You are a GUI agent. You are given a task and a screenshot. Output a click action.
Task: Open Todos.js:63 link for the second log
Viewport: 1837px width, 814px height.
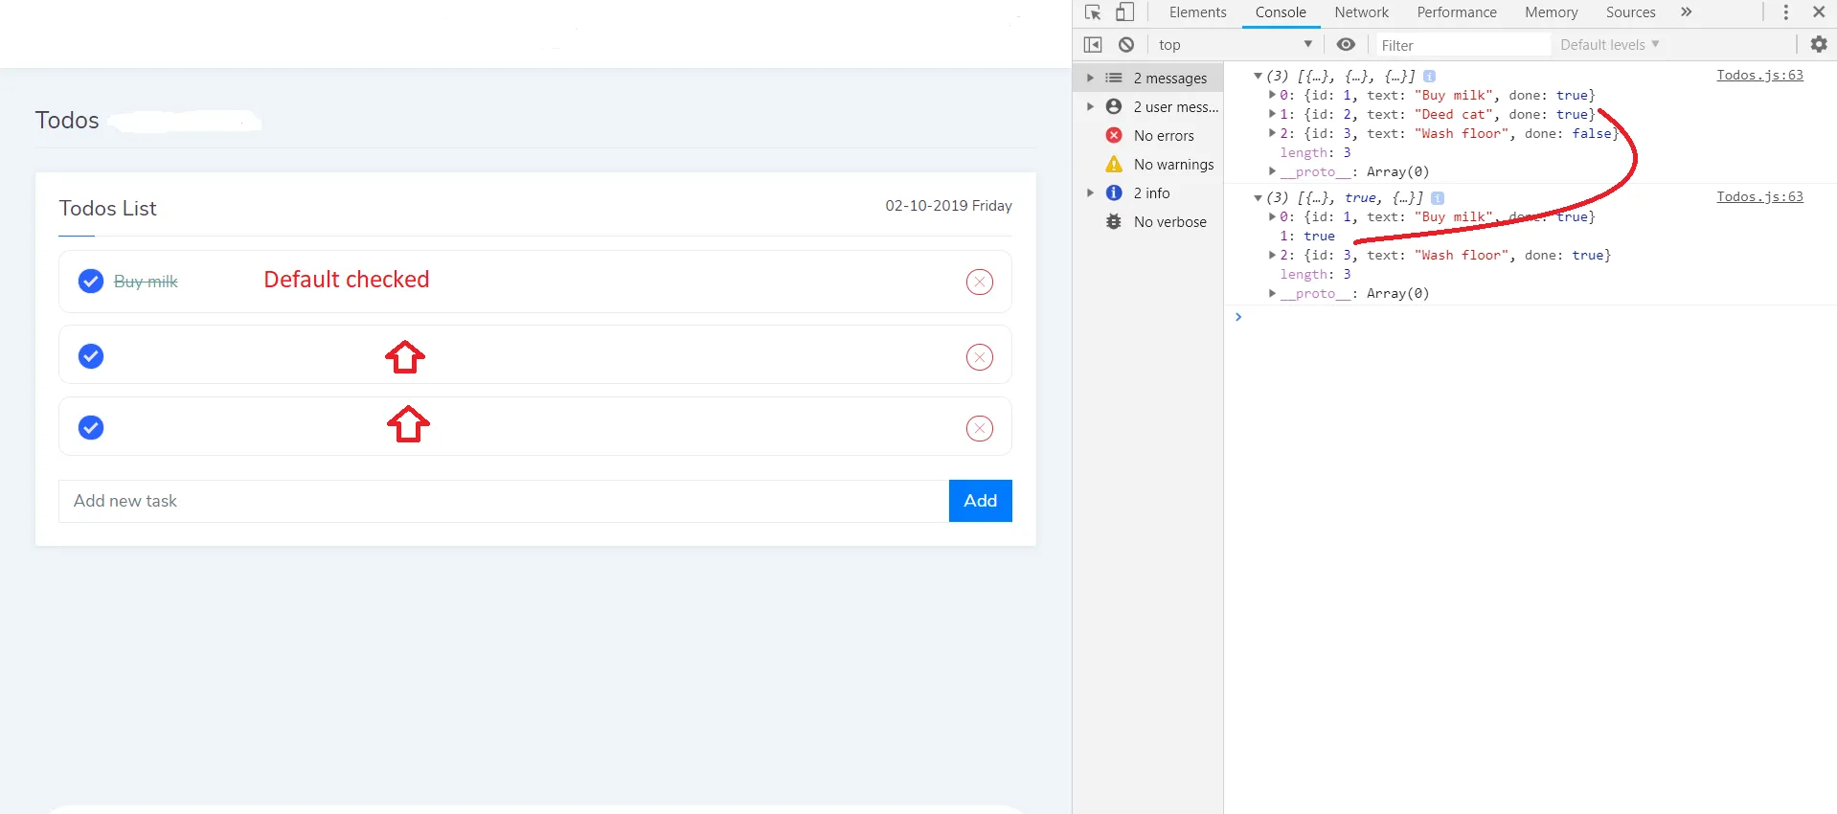coord(1759,196)
